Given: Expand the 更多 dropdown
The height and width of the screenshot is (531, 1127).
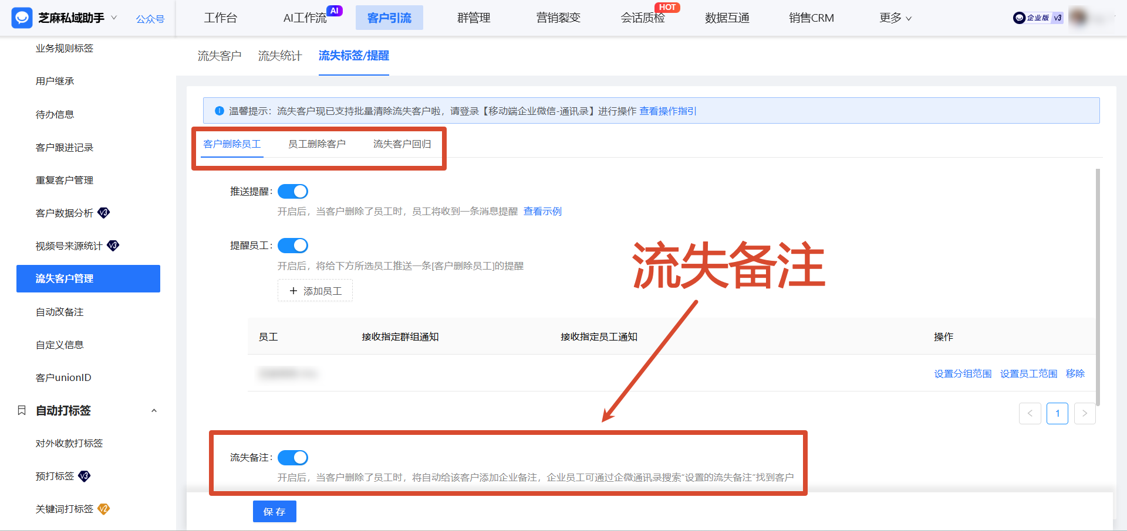Looking at the screenshot, I should pos(895,18).
